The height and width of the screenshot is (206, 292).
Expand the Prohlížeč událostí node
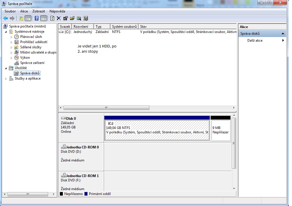(12, 42)
